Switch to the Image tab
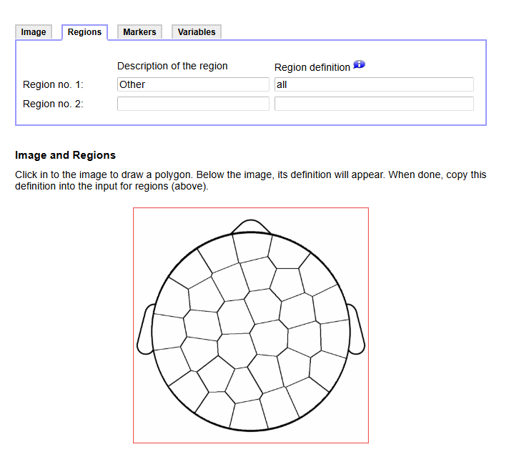The height and width of the screenshot is (462, 514). pyautogui.click(x=34, y=32)
